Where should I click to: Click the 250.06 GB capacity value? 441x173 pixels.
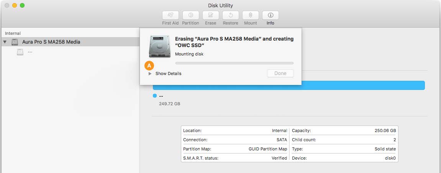point(385,131)
